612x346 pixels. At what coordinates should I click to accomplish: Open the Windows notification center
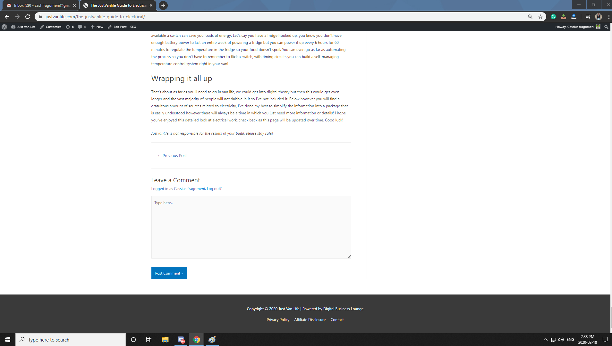pos(605,340)
